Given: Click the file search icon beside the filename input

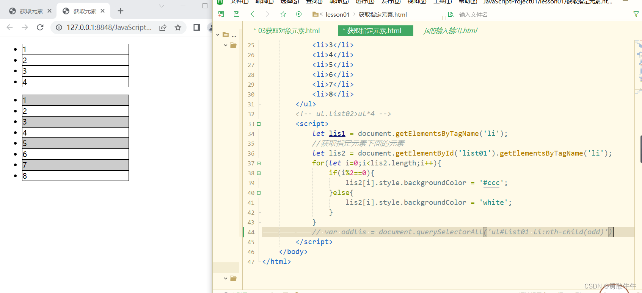Looking at the screenshot, I should pyautogui.click(x=451, y=14).
